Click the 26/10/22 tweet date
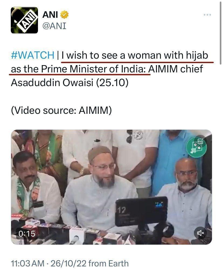 (x=68, y=263)
